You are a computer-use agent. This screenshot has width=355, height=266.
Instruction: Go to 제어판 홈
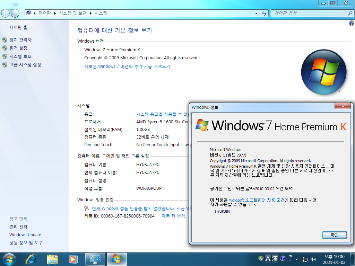pyautogui.click(x=18, y=27)
